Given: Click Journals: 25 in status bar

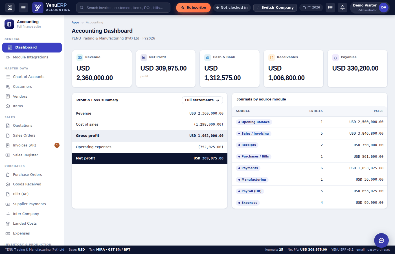Looking at the screenshot, I should click(274, 249).
